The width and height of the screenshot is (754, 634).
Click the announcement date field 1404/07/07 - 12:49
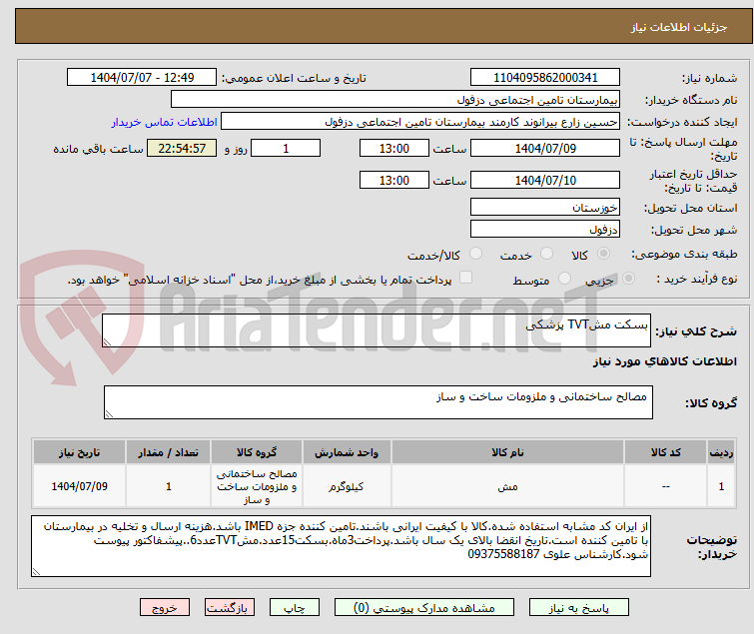point(142,78)
